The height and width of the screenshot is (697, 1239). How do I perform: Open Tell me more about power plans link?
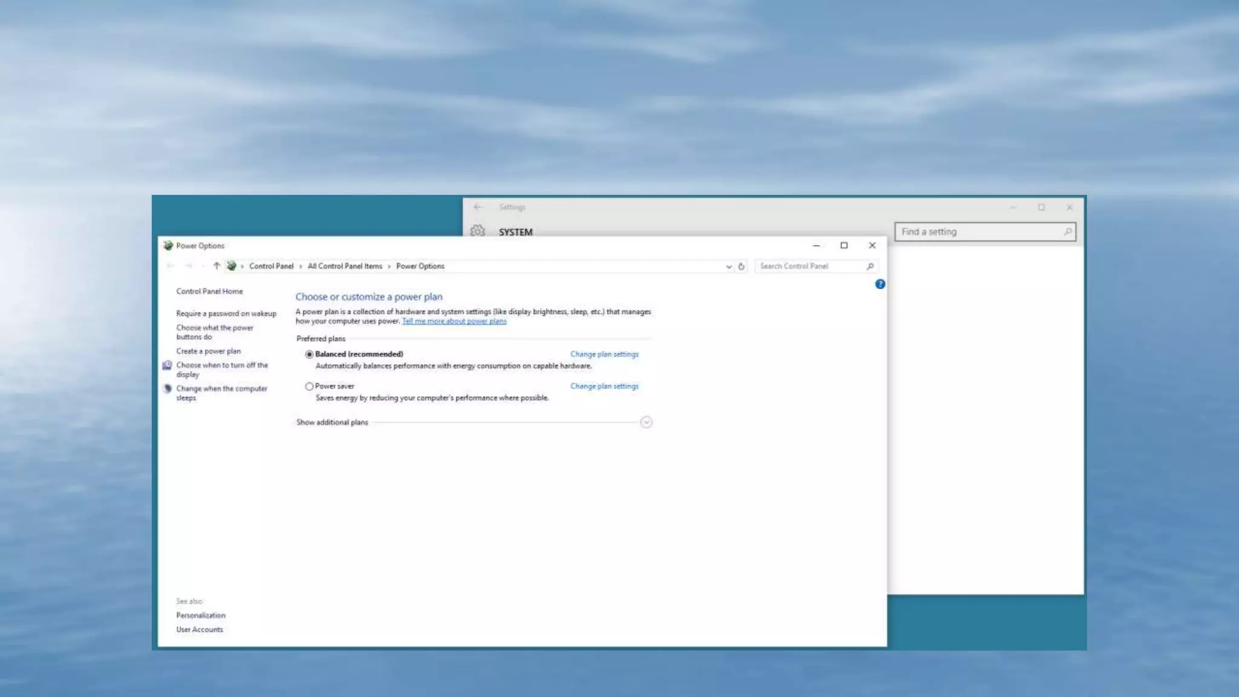pos(454,321)
